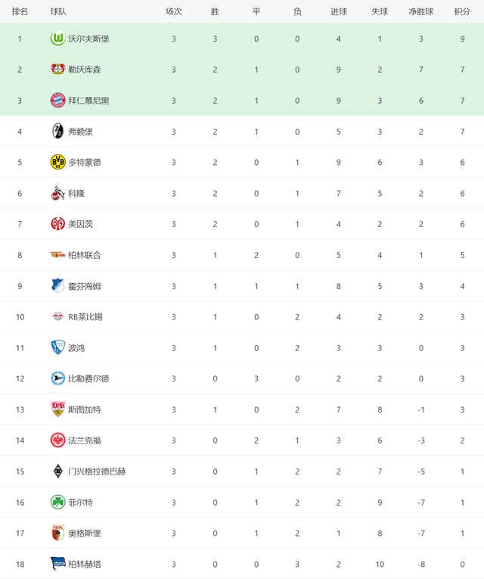Click the 进球 column header
The height and width of the screenshot is (579, 484).
pyautogui.click(x=339, y=11)
